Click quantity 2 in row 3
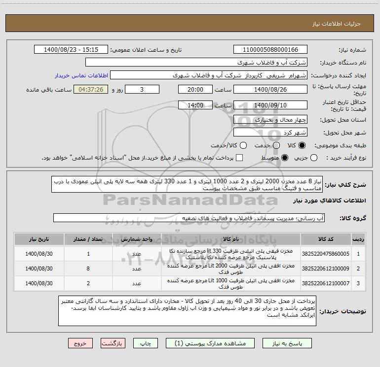The image size is (380, 367). click(88, 283)
